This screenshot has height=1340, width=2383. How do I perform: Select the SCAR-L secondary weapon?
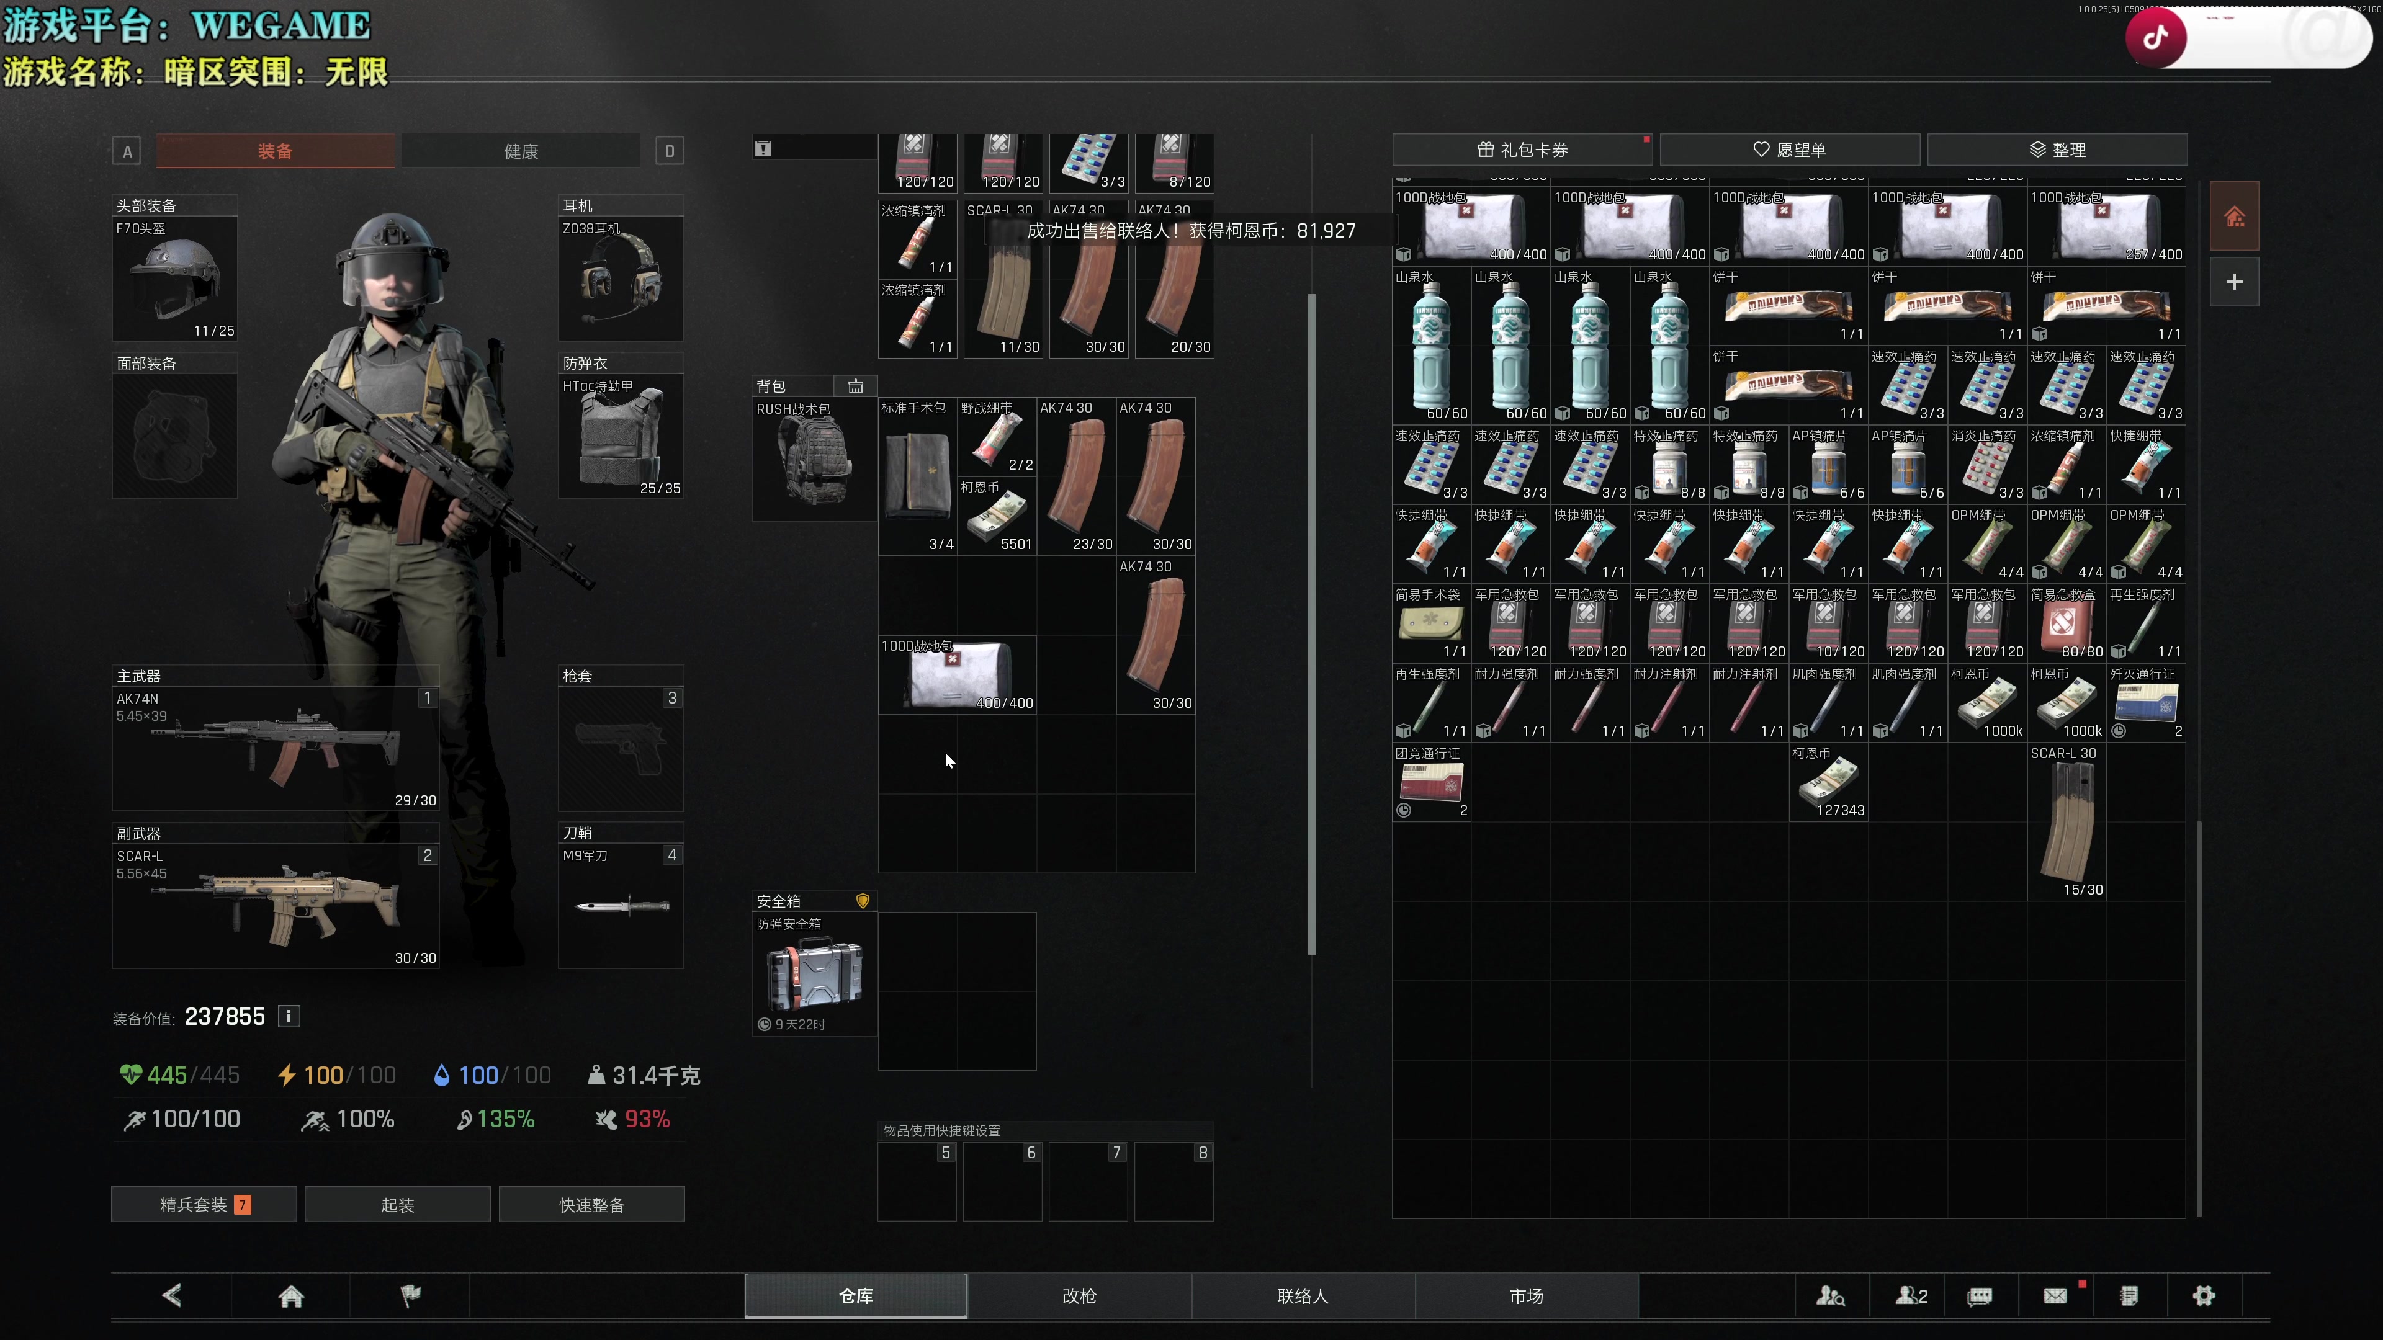(276, 905)
